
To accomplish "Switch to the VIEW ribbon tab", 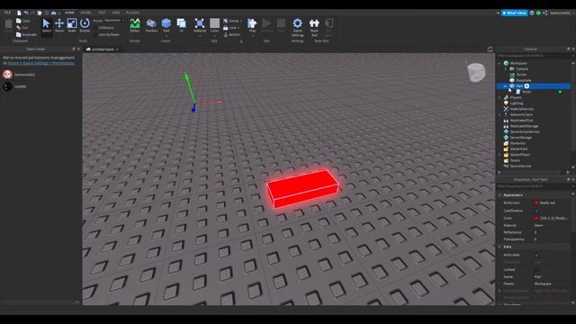I will (116, 13).
